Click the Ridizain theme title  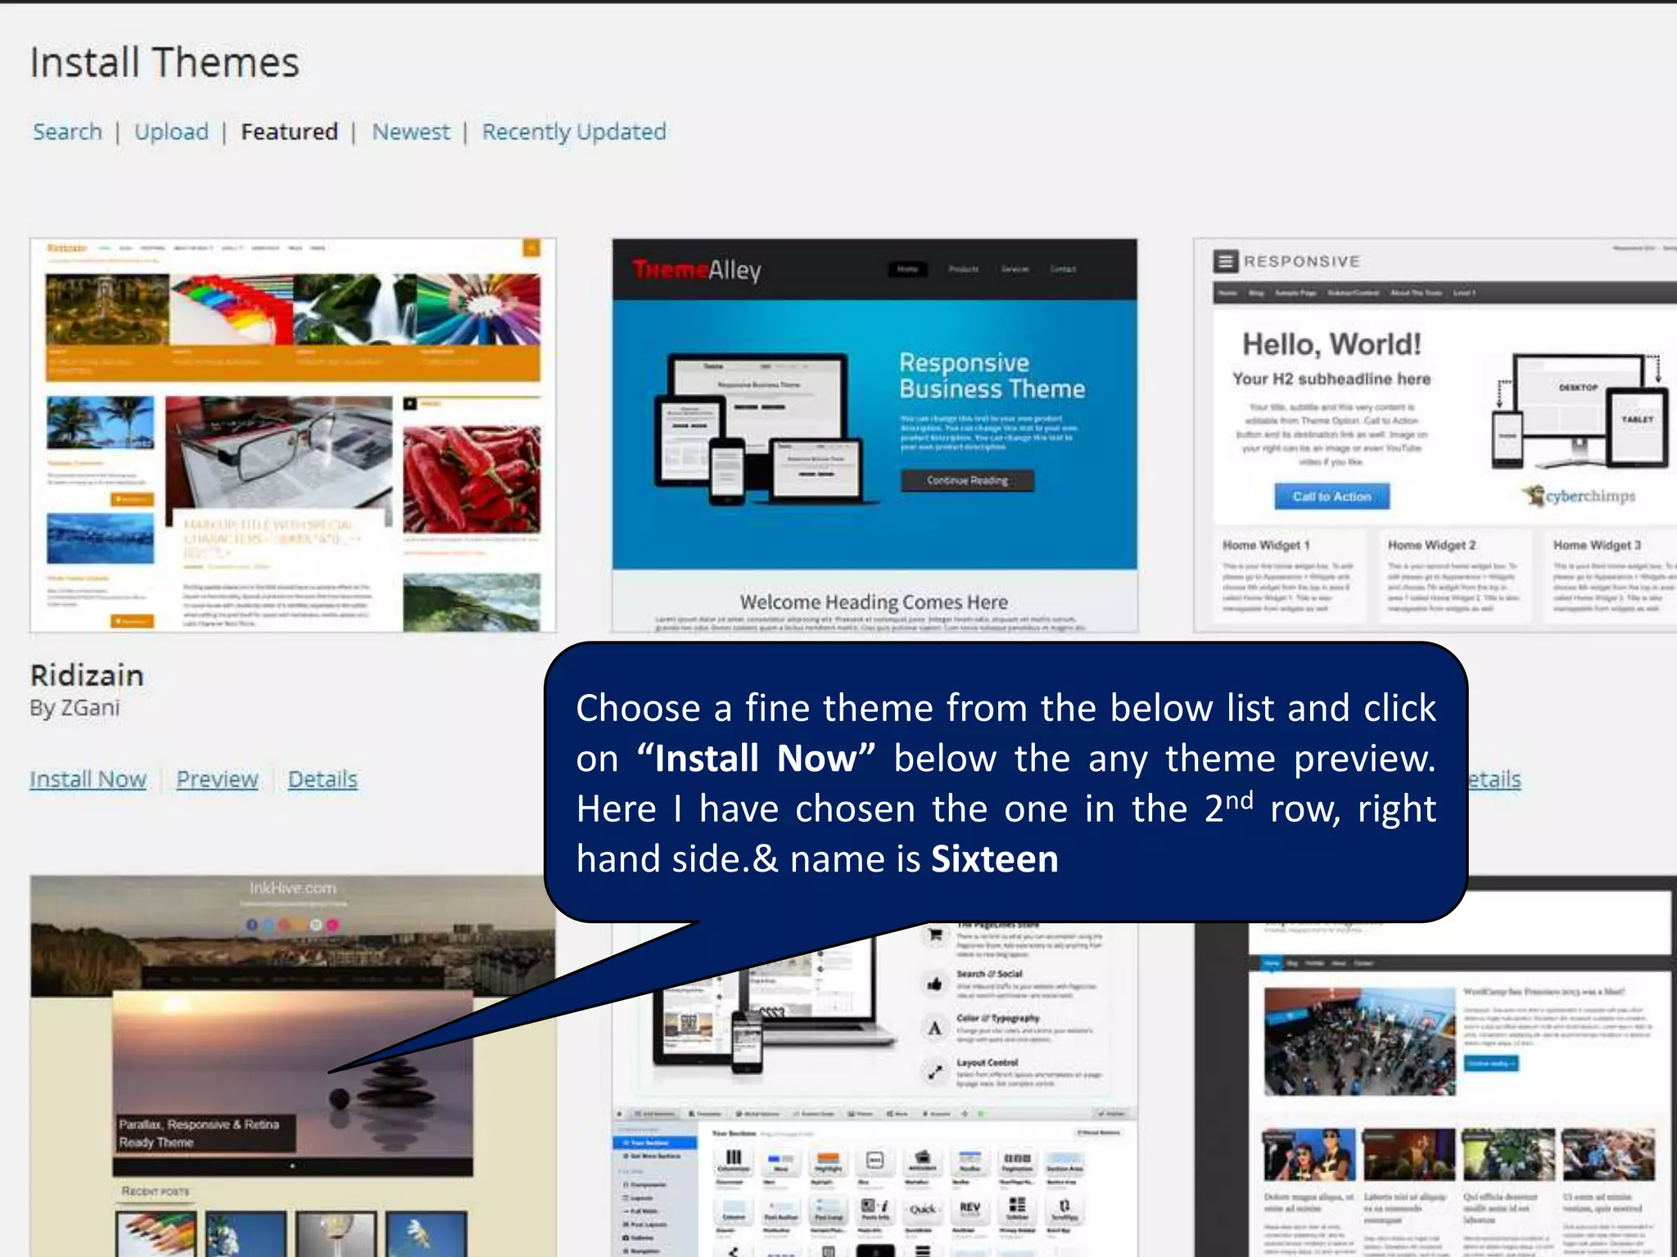point(87,675)
